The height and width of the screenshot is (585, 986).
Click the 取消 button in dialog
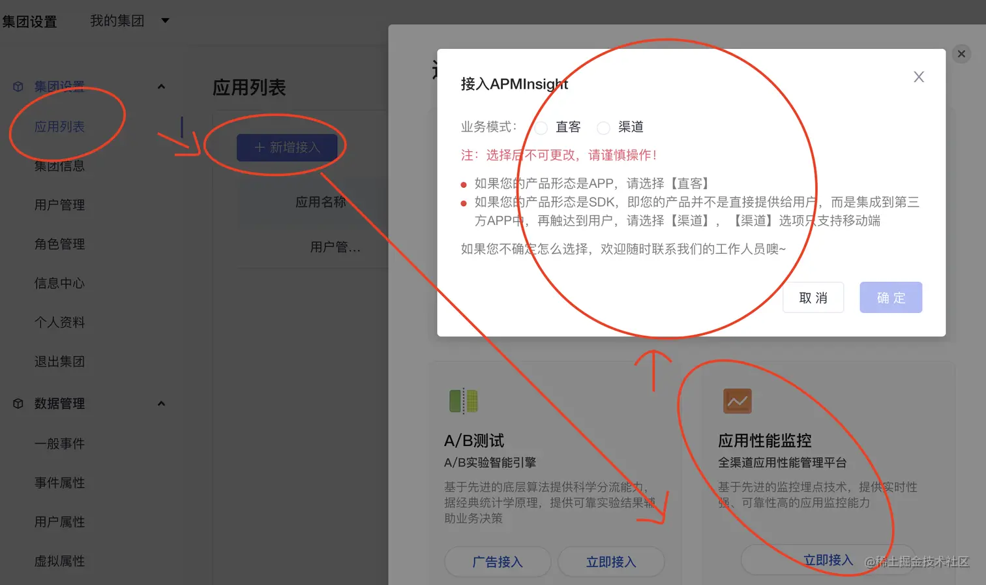813,297
